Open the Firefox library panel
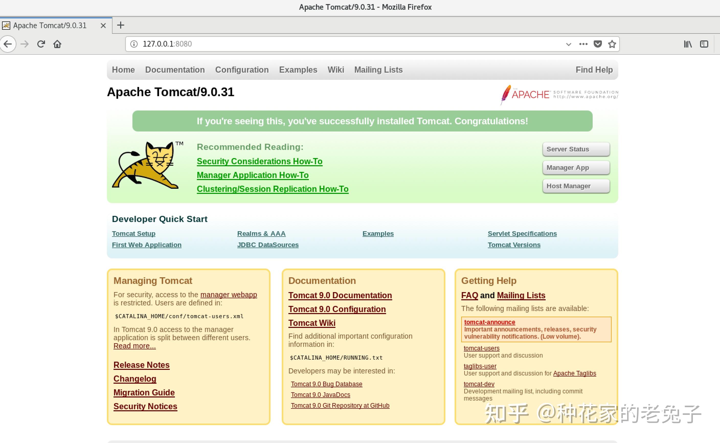720x443 pixels. coord(688,44)
